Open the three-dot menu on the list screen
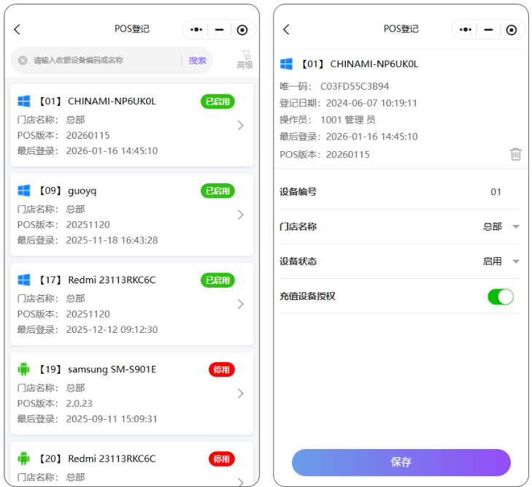The width and height of the screenshot is (532, 487). [196, 29]
